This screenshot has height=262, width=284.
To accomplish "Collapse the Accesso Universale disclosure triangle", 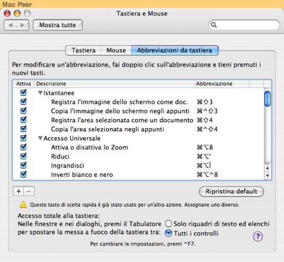I will (40, 138).
